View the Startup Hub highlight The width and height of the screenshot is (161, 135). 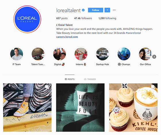coord(102,54)
